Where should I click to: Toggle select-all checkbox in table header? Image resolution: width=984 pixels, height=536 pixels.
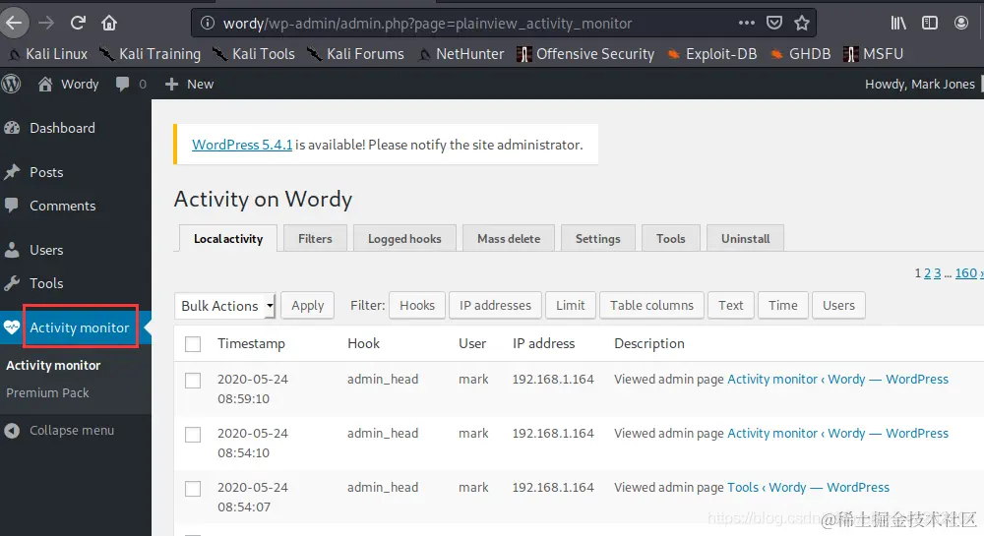193,344
